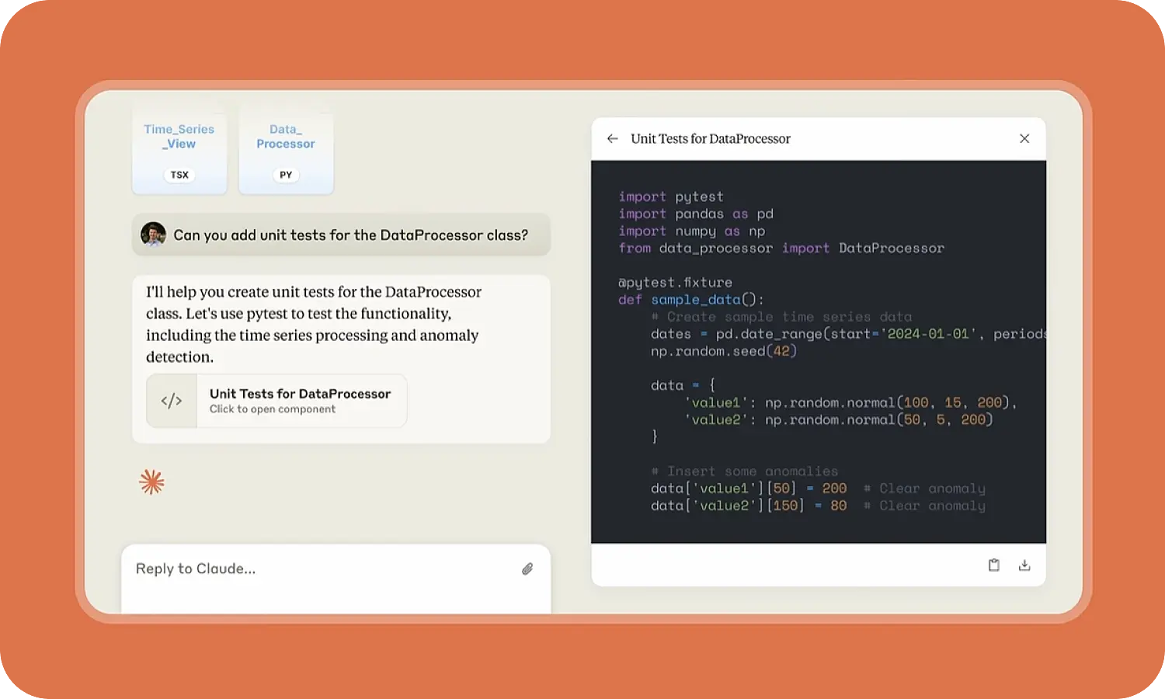The height and width of the screenshot is (699, 1165).
Task: Click the user avatar in the message
Action: pyautogui.click(x=153, y=235)
